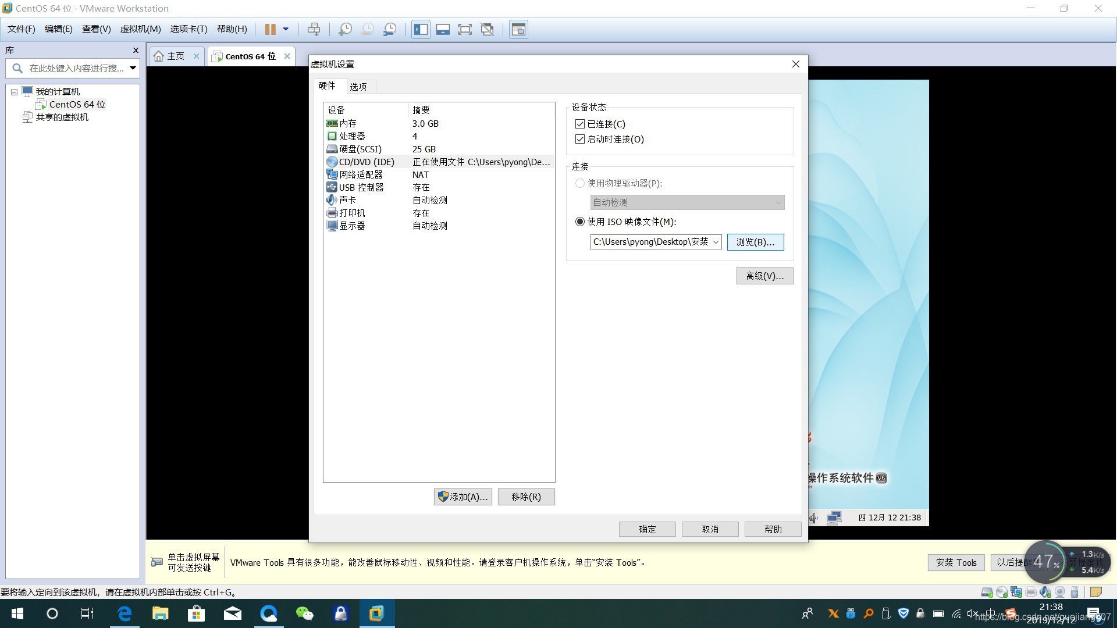Open the power options dropdown arrow
This screenshot has width=1117, height=628.
[x=286, y=29]
